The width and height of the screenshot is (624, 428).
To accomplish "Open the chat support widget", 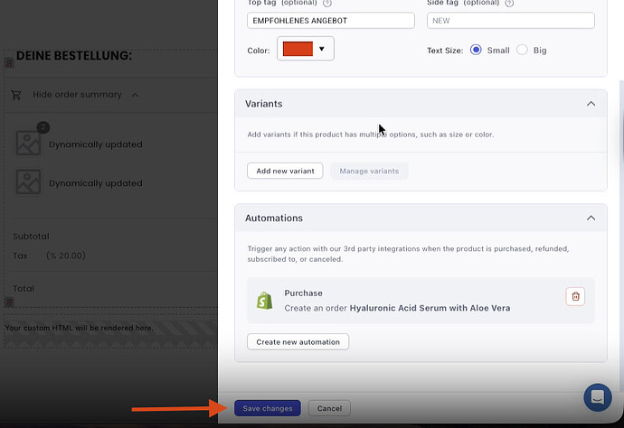I will (597, 397).
